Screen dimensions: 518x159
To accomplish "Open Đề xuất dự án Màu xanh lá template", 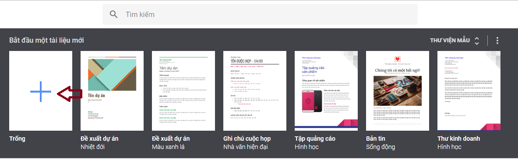I will (183, 91).
